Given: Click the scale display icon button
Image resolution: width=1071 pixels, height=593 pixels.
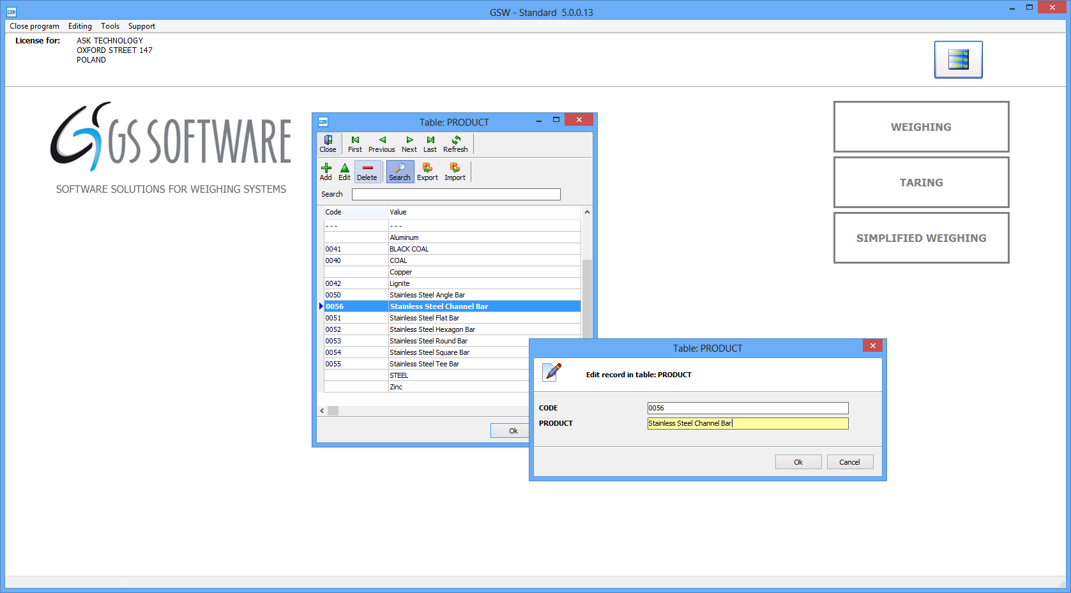Looking at the screenshot, I should click(x=958, y=59).
